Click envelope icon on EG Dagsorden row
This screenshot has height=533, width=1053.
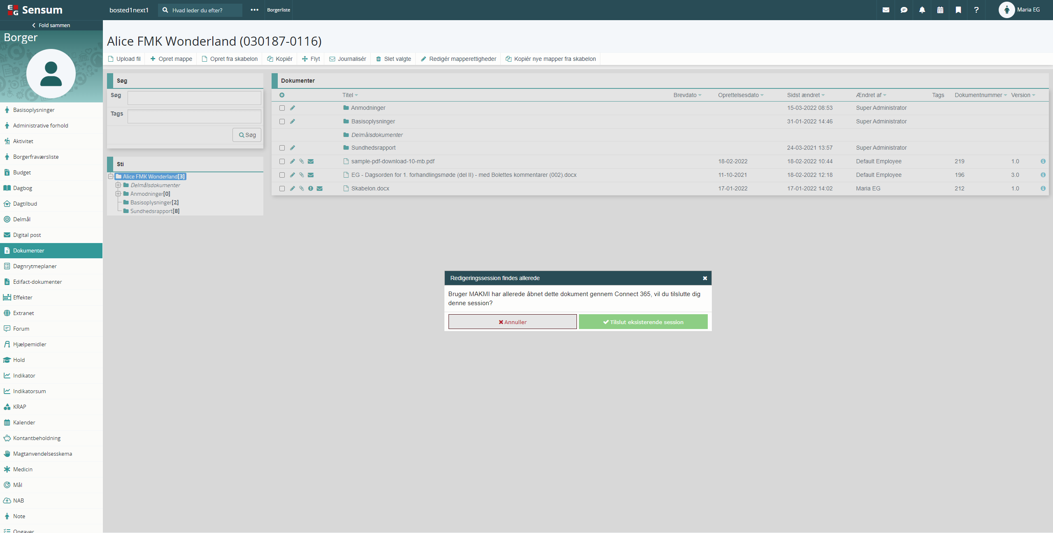311,175
